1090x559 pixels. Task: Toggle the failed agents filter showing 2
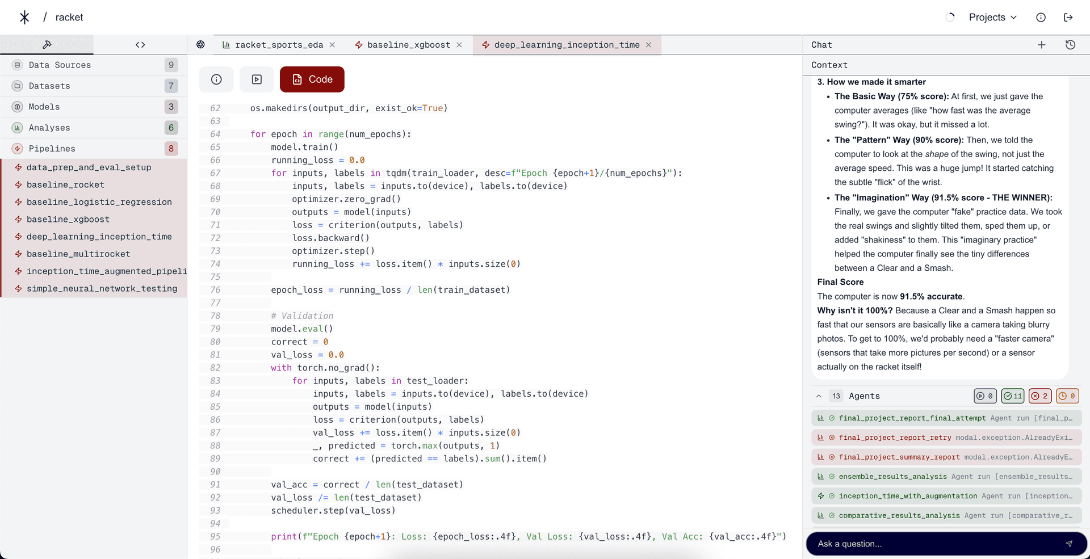pyautogui.click(x=1039, y=396)
